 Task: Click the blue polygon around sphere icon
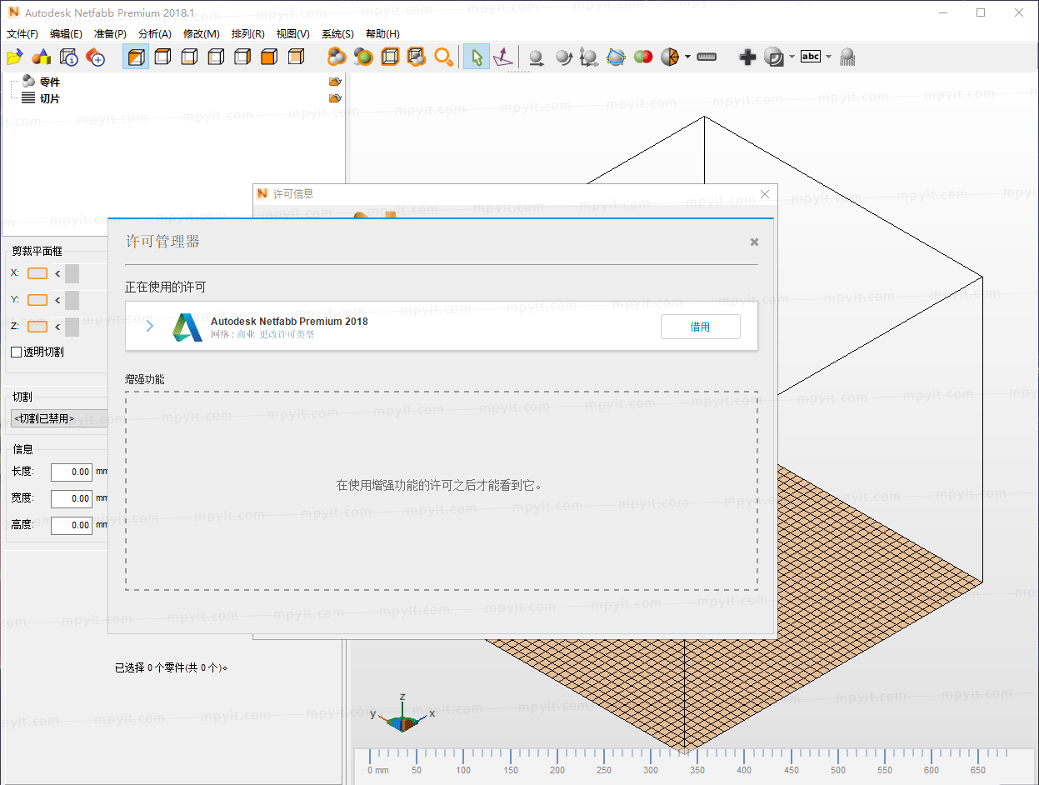pyautogui.click(x=616, y=57)
